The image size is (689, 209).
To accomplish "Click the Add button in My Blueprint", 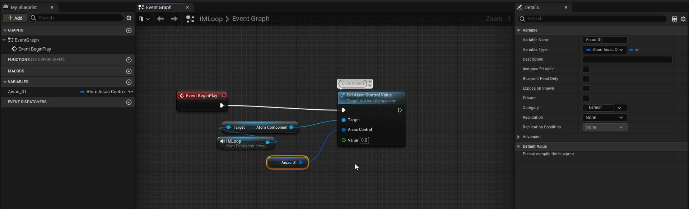I will click(15, 18).
